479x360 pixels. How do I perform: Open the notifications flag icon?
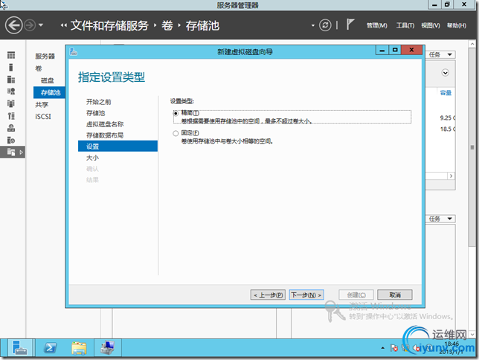(350, 25)
